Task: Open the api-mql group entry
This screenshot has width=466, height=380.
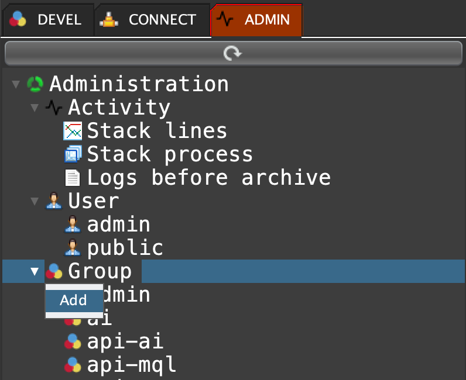Action: pyautogui.click(x=132, y=365)
